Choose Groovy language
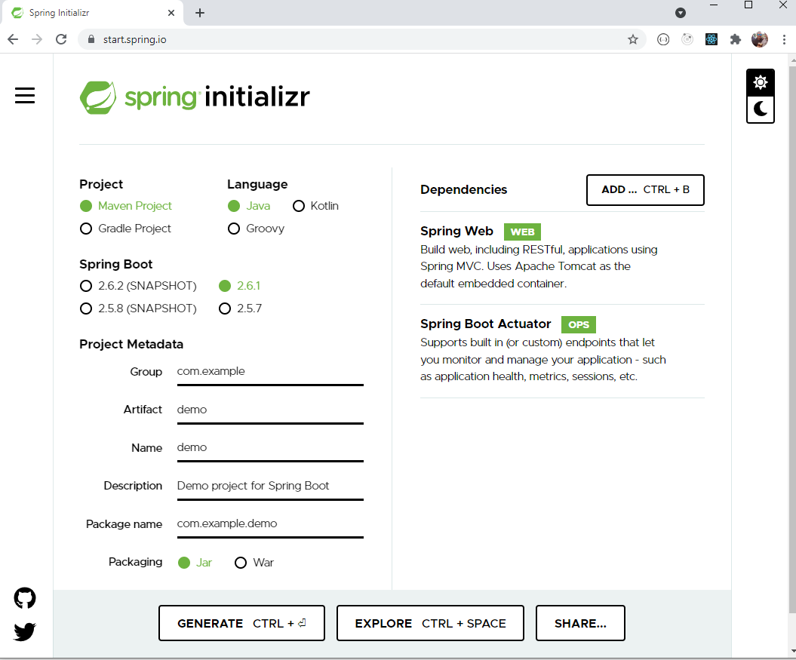The width and height of the screenshot is (796, 660). 256,229
